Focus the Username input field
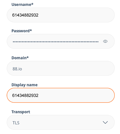Screen dimensions: 120x134 (61, 15)
